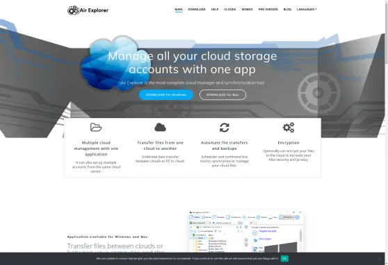Screen dimensions: 388x265
Task: Open the Help menu item
Action: click(215, 10)
